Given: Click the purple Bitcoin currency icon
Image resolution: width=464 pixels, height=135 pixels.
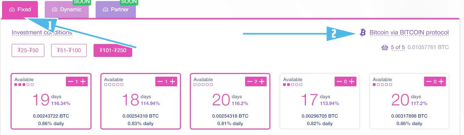Looking at the screenshot, I should [363, 32].
